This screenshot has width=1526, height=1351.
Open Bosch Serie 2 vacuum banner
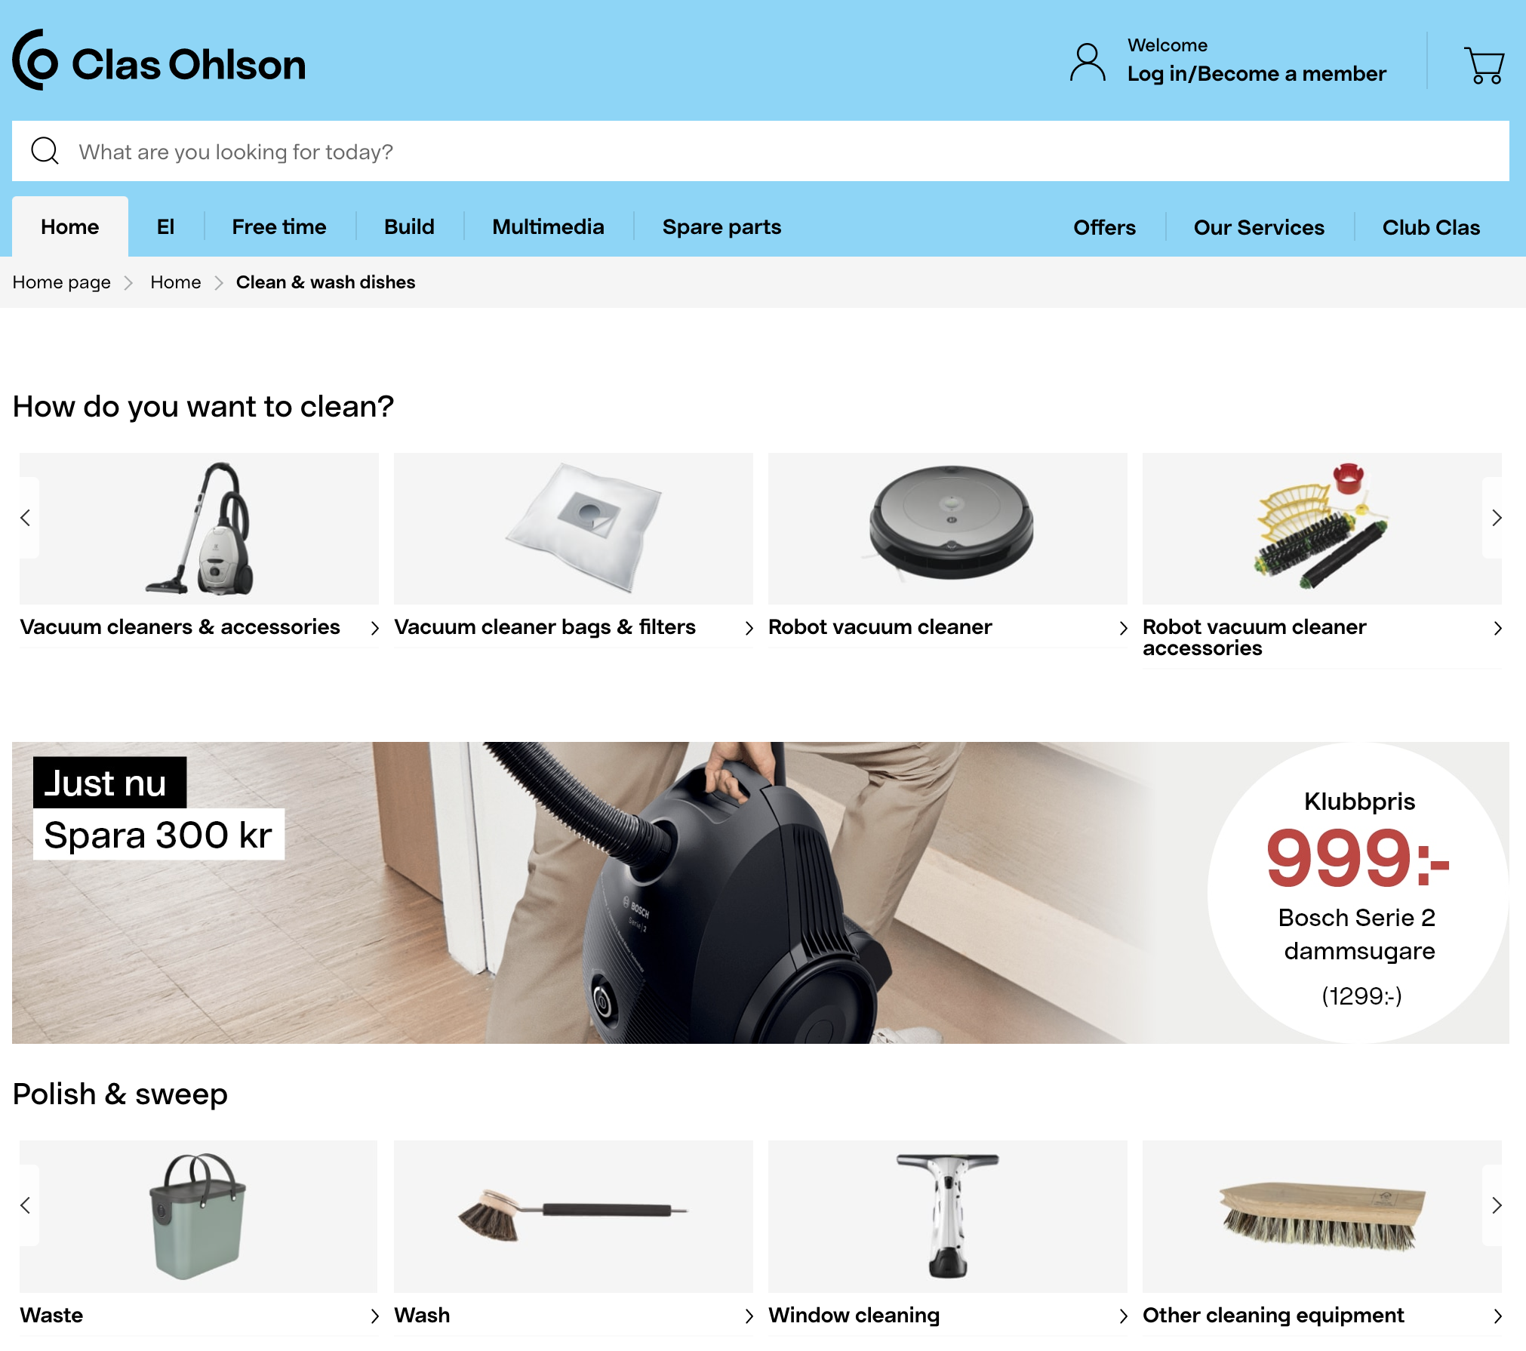tap(761, 893)
